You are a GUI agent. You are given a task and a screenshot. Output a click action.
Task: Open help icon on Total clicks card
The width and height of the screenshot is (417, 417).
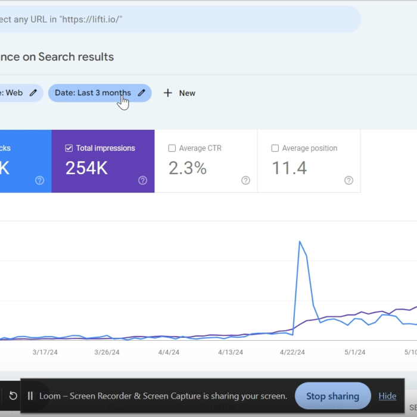point(39,181)
